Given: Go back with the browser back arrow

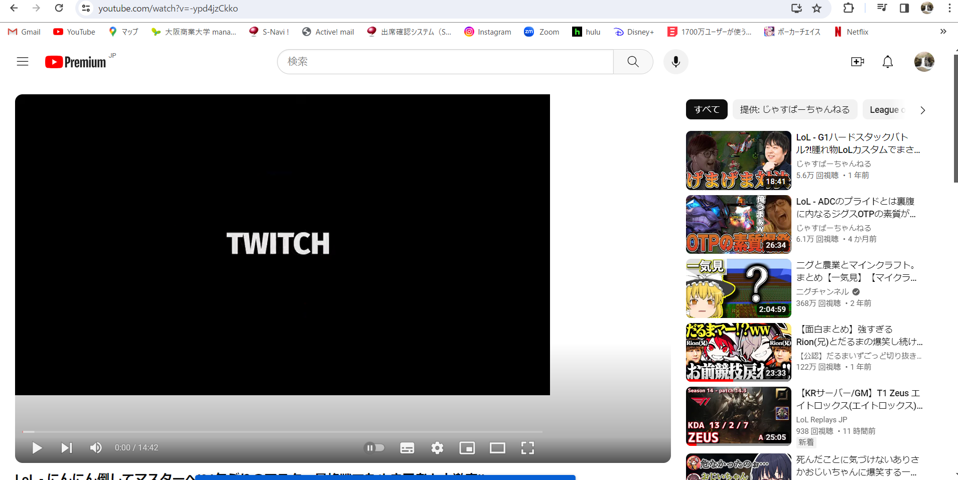Looking at the screenshot, I should 14,8.
